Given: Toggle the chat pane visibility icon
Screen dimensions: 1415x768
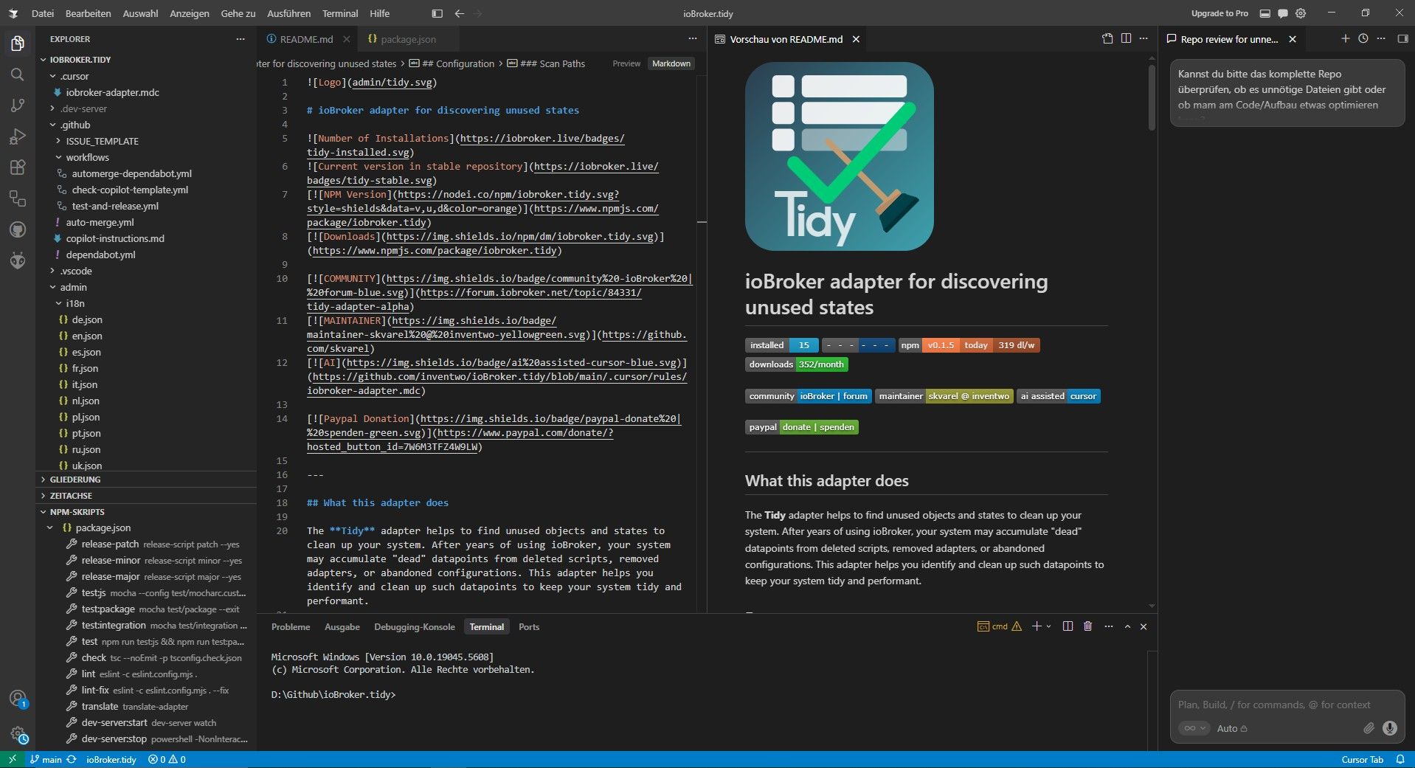Looking at the screenshot, I should [1402, 38].
